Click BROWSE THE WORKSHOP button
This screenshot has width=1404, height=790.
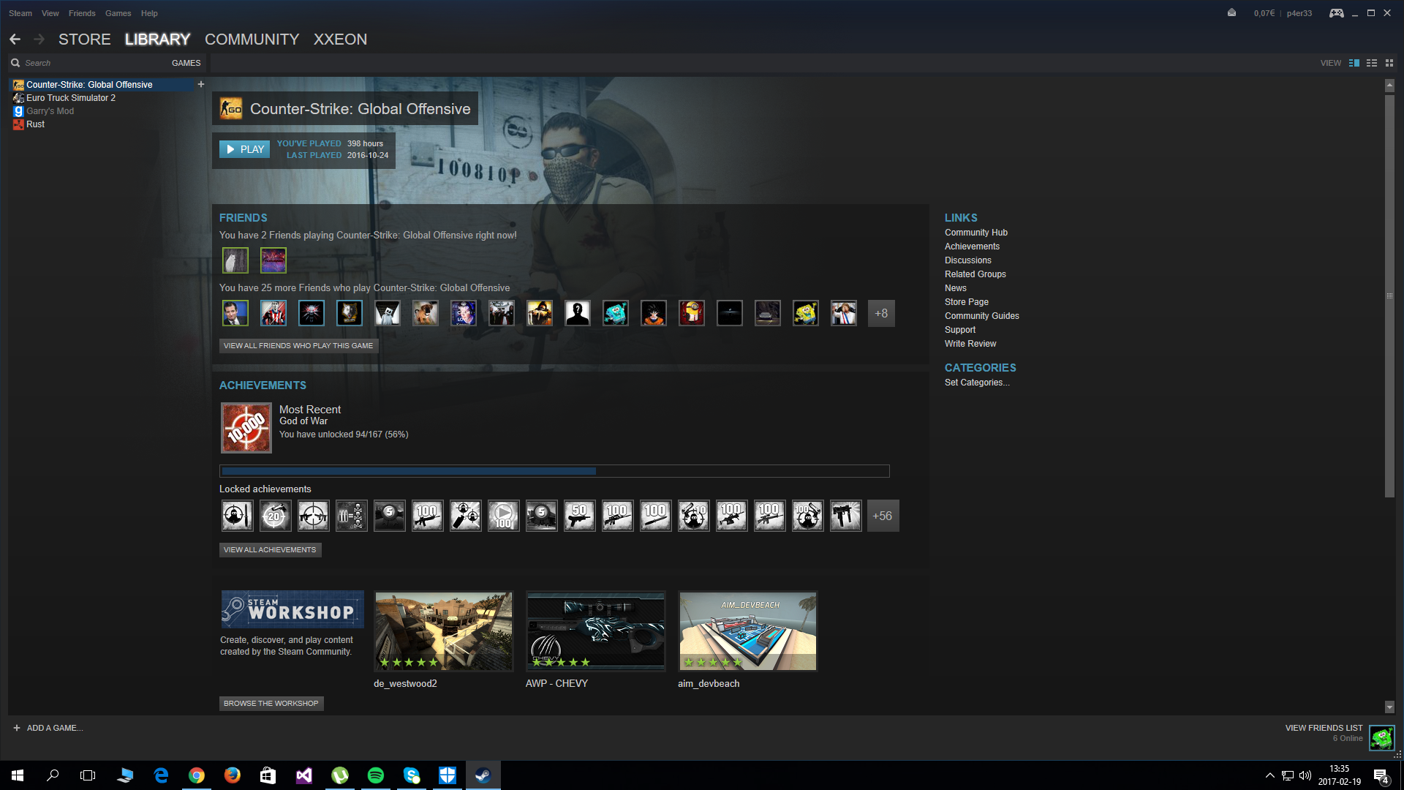coord(271,703)
